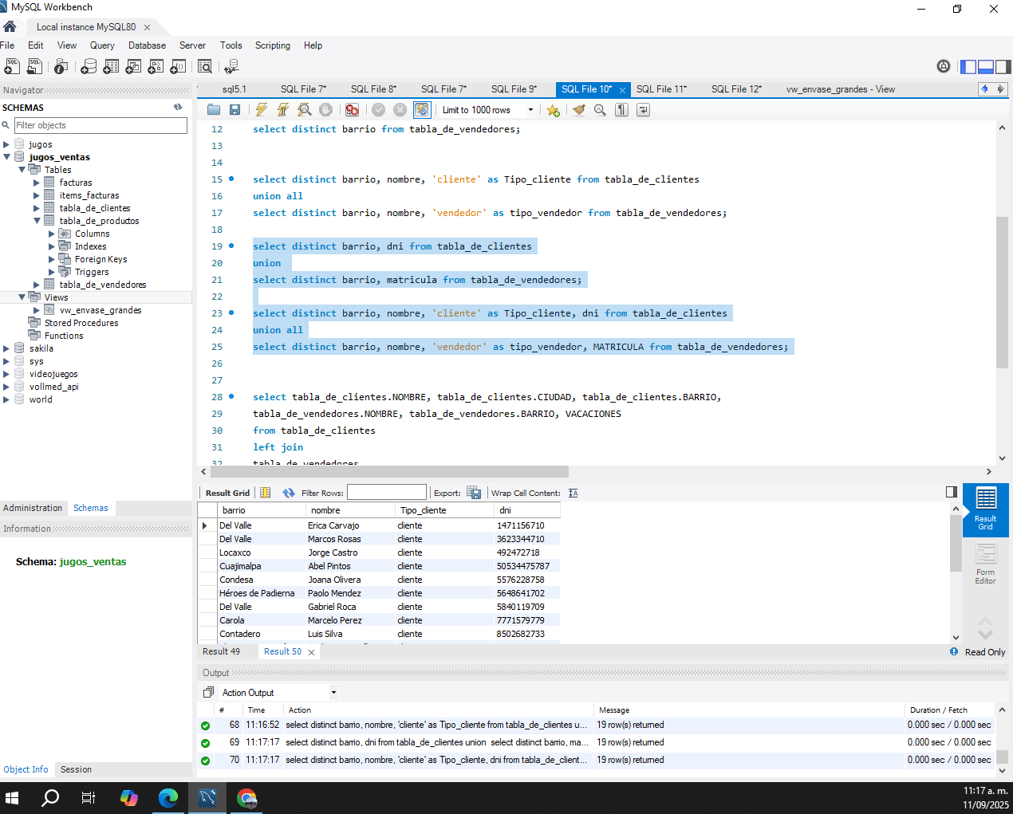Refresh the schemas list
Viewport: 1013px width, 814px height.
(x=178, y=107)
